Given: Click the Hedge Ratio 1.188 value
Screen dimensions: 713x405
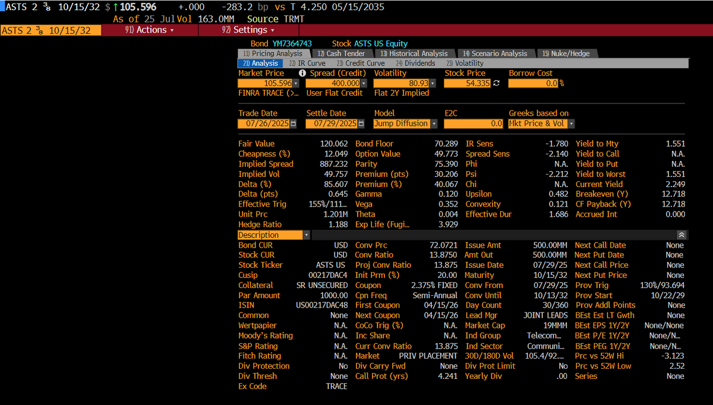Looking at the screenshot, I should click(x=338, y=224).
